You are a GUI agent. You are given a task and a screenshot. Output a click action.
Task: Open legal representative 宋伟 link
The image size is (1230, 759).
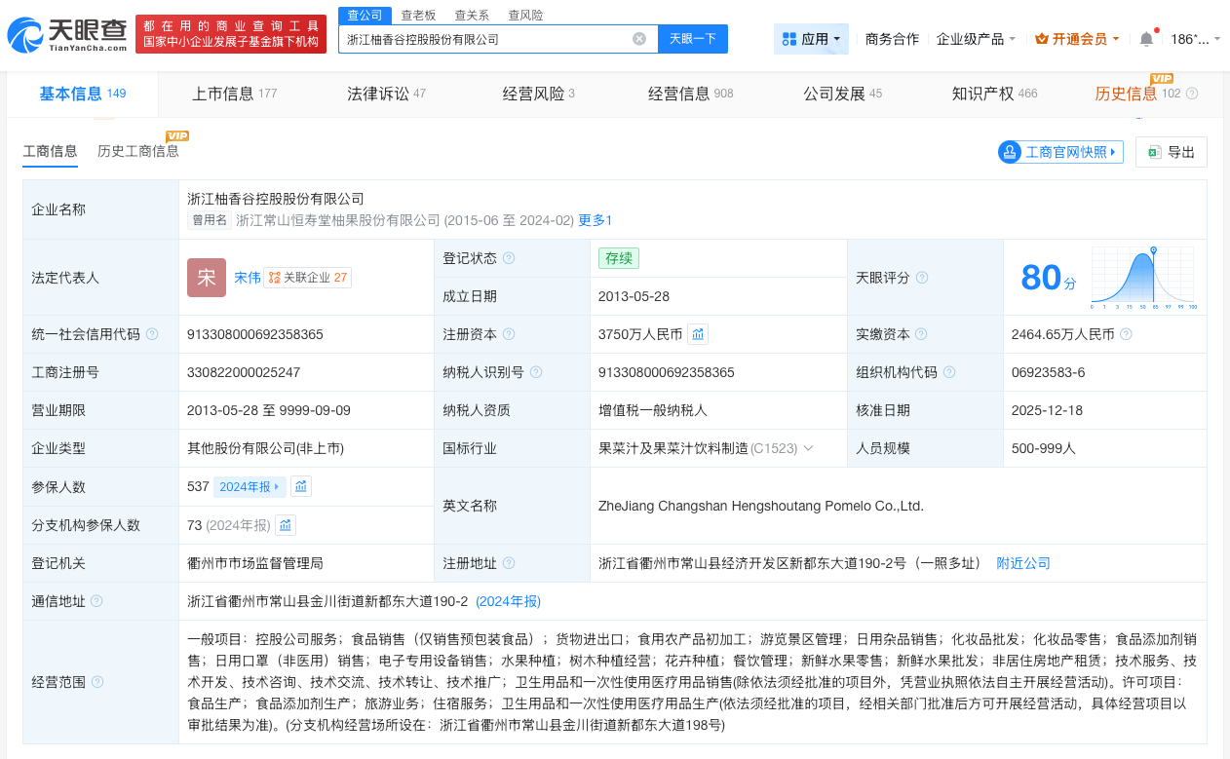[x=248, y=278]
